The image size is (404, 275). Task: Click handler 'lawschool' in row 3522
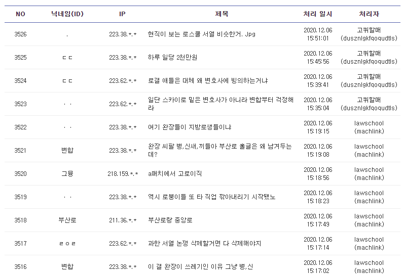coord(369,123)
